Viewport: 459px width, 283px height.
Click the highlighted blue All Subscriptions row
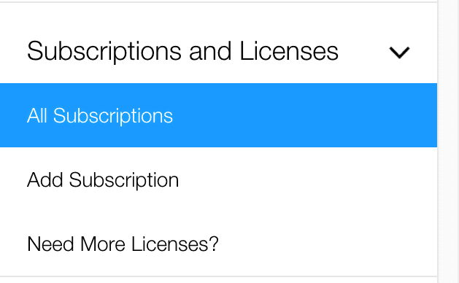[218, 115]
